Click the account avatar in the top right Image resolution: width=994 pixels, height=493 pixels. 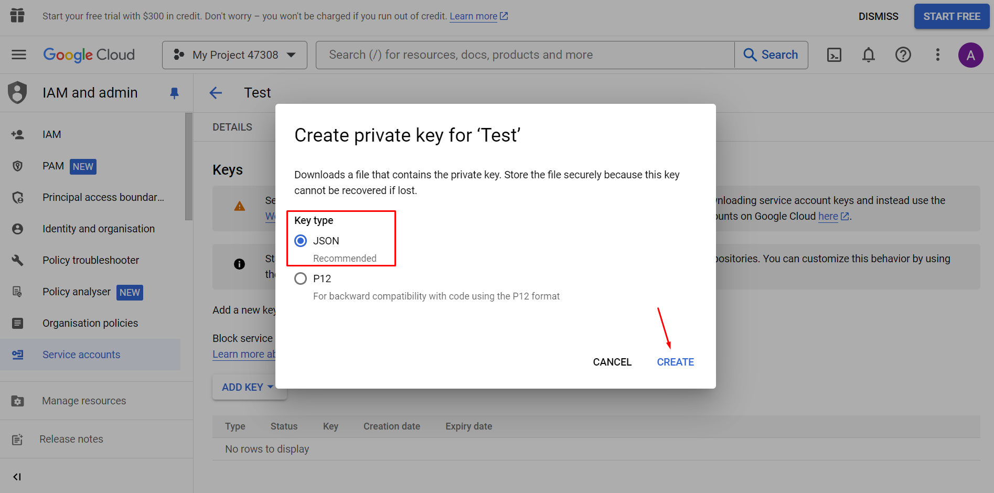971,55
